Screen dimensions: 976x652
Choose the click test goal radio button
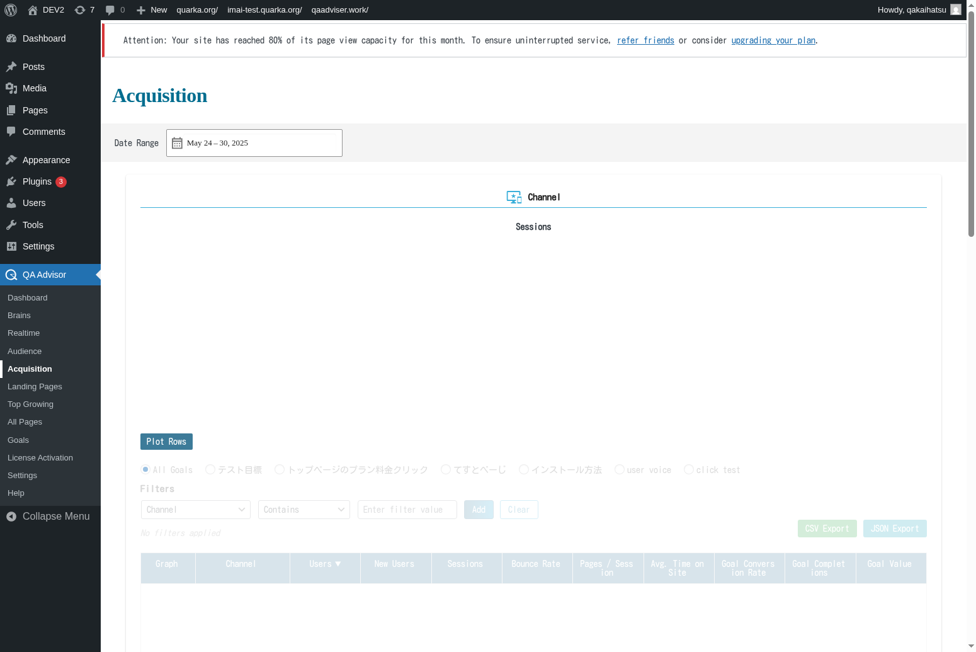click(x=689, y=469)
